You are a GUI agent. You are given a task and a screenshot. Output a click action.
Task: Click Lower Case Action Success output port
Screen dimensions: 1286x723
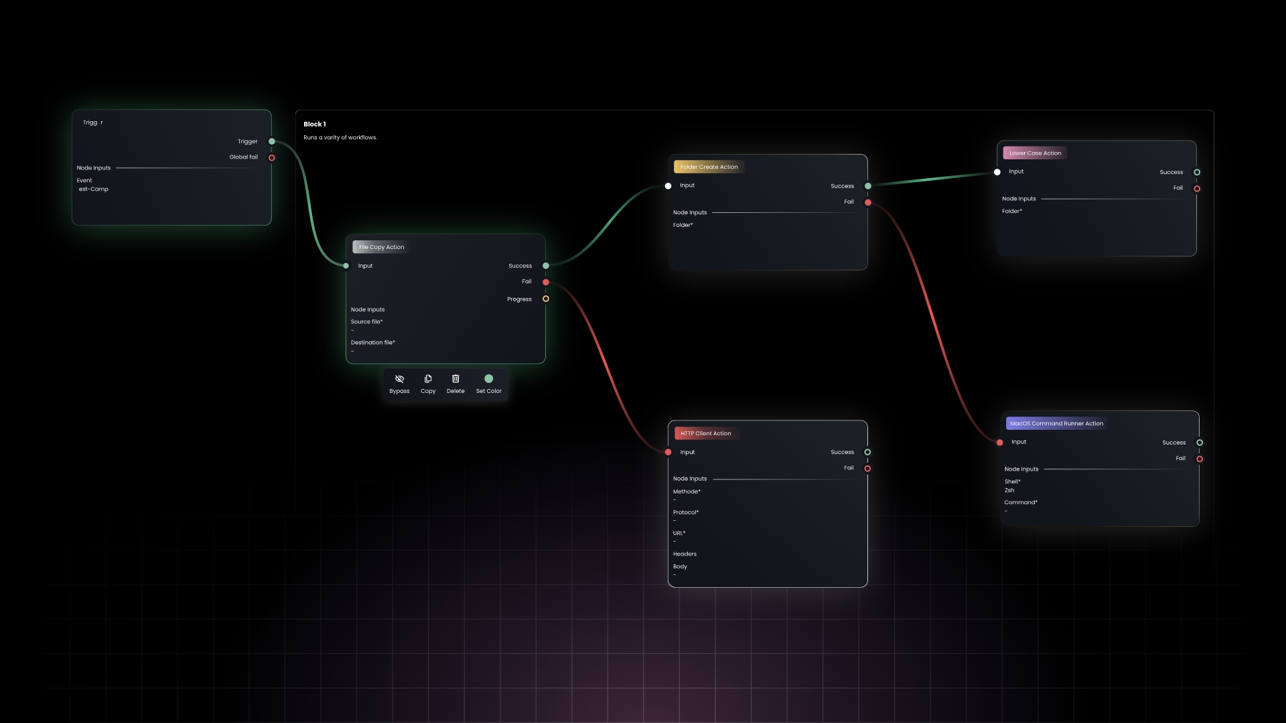pos(1197,172)
